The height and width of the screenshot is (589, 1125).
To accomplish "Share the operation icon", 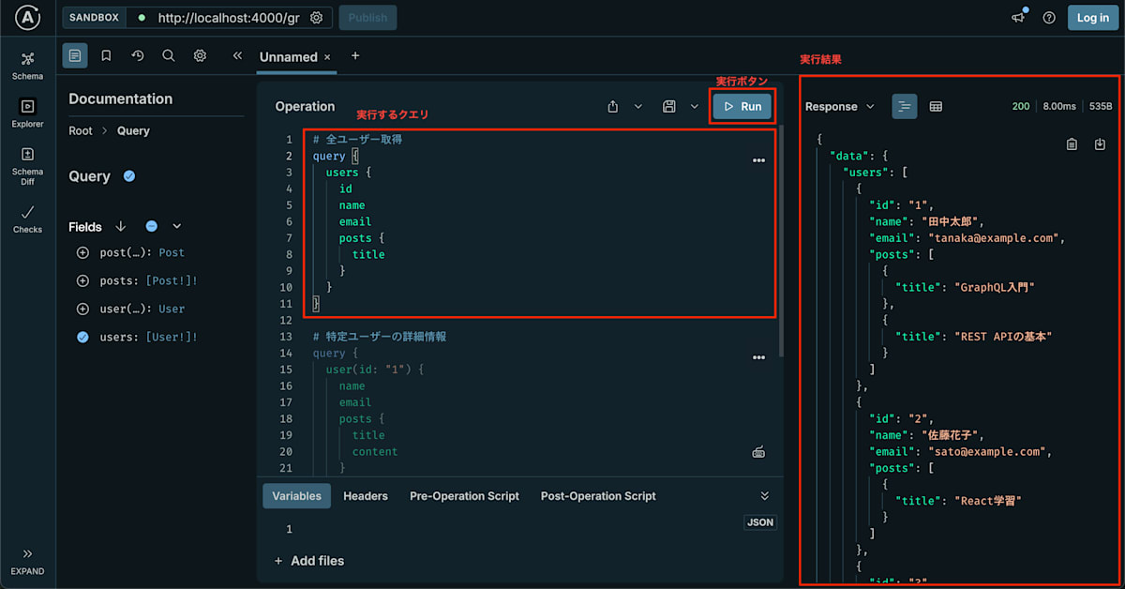I will [x=613, y=106].
